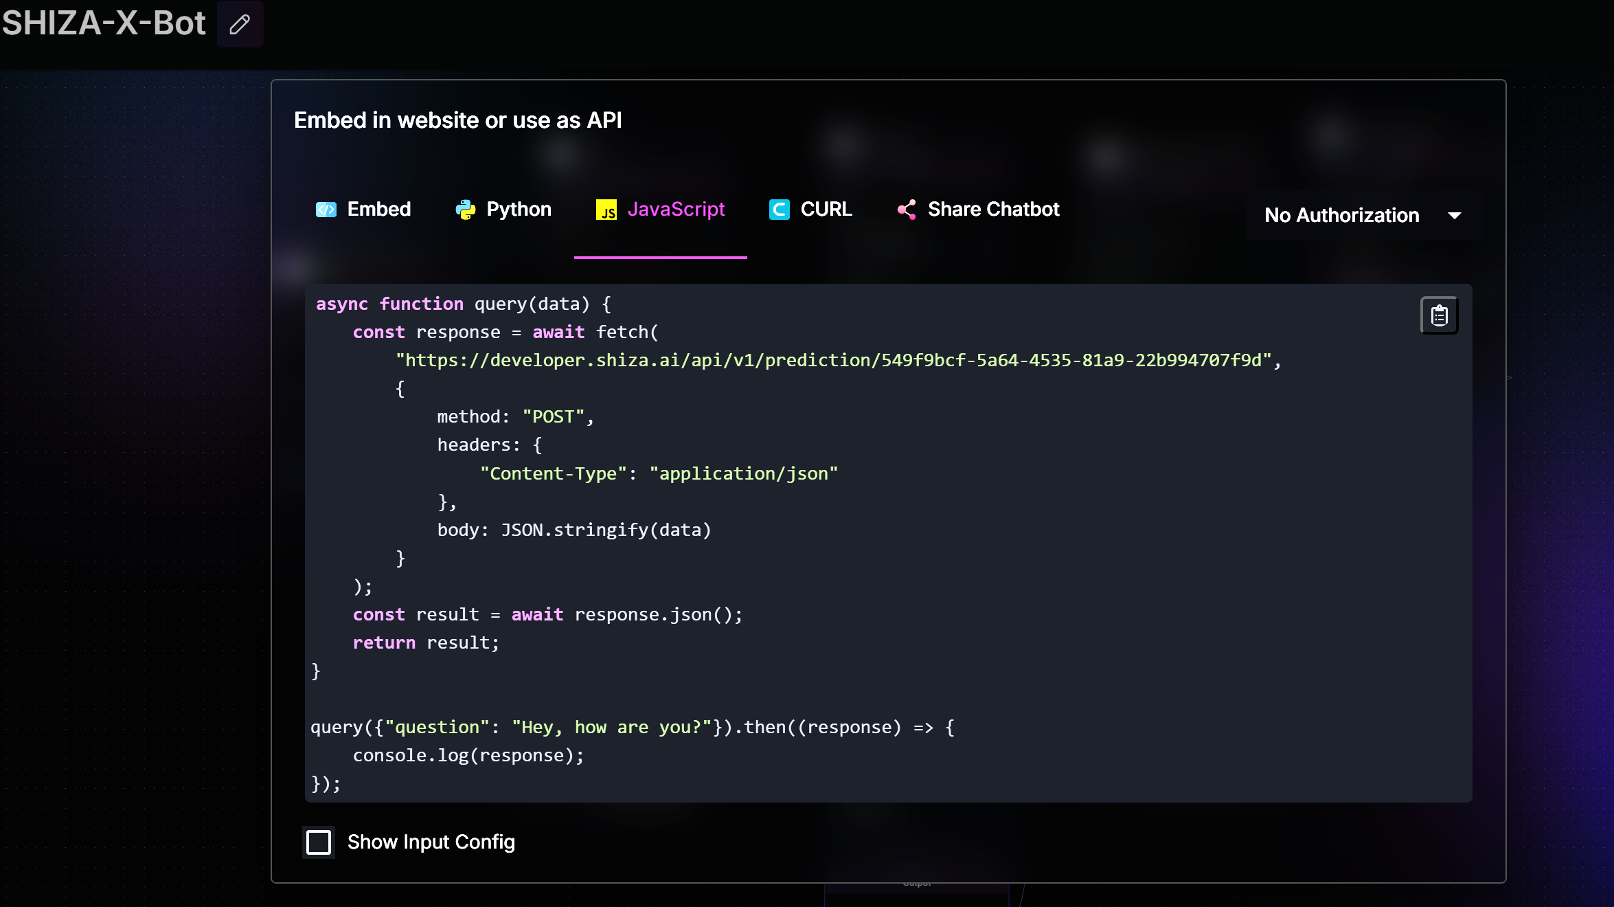1614x907 pixels.
Task: Click the blue CURL C icon
Action: pos(780,210)
